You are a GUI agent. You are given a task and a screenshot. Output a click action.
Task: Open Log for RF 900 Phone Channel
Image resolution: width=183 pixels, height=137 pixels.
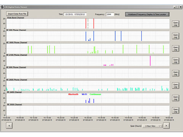click(175, 36)
